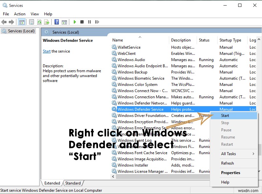Toggle the Show/Hide Console Tree icon
The image size is (262, 194).
click(x=22, y=22)
